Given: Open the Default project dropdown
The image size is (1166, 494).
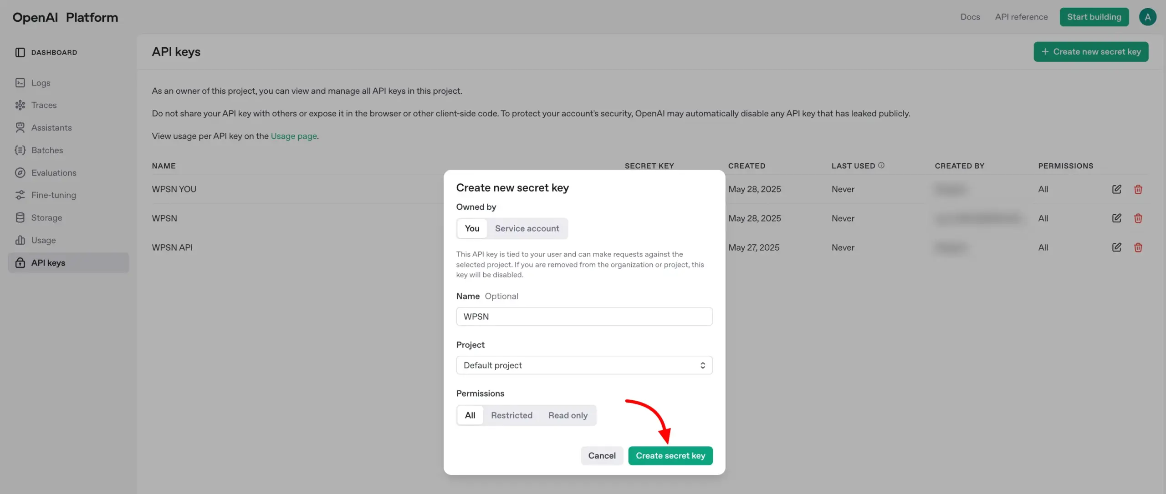Looking at the screenshot, I should coord(584,365).
